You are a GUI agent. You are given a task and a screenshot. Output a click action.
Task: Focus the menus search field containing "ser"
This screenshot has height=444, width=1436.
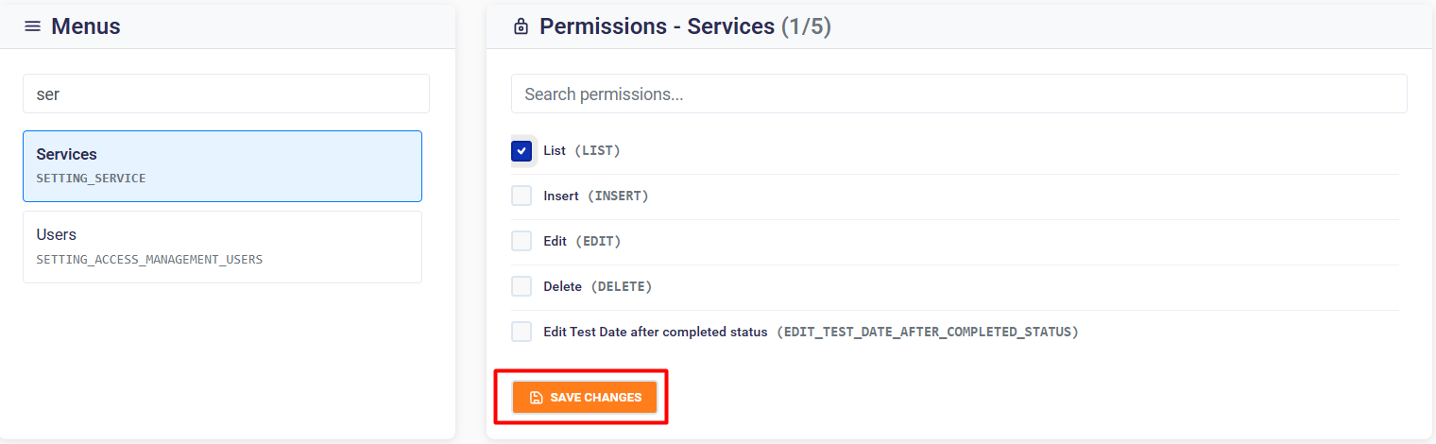pos(226,94)
